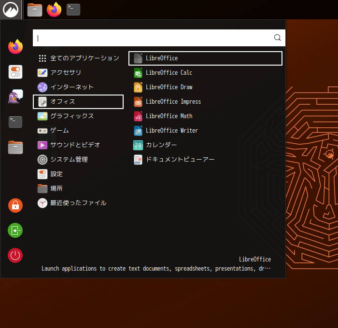Image resolution: width=338 pixels, height=328 pixels.
Task: Click the LibreOffice Calc green spreadsheet icon
Action: (x=138, y=73)
